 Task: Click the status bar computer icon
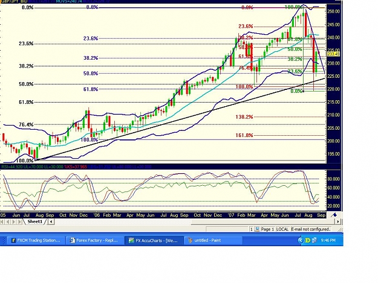pos(257,229)
